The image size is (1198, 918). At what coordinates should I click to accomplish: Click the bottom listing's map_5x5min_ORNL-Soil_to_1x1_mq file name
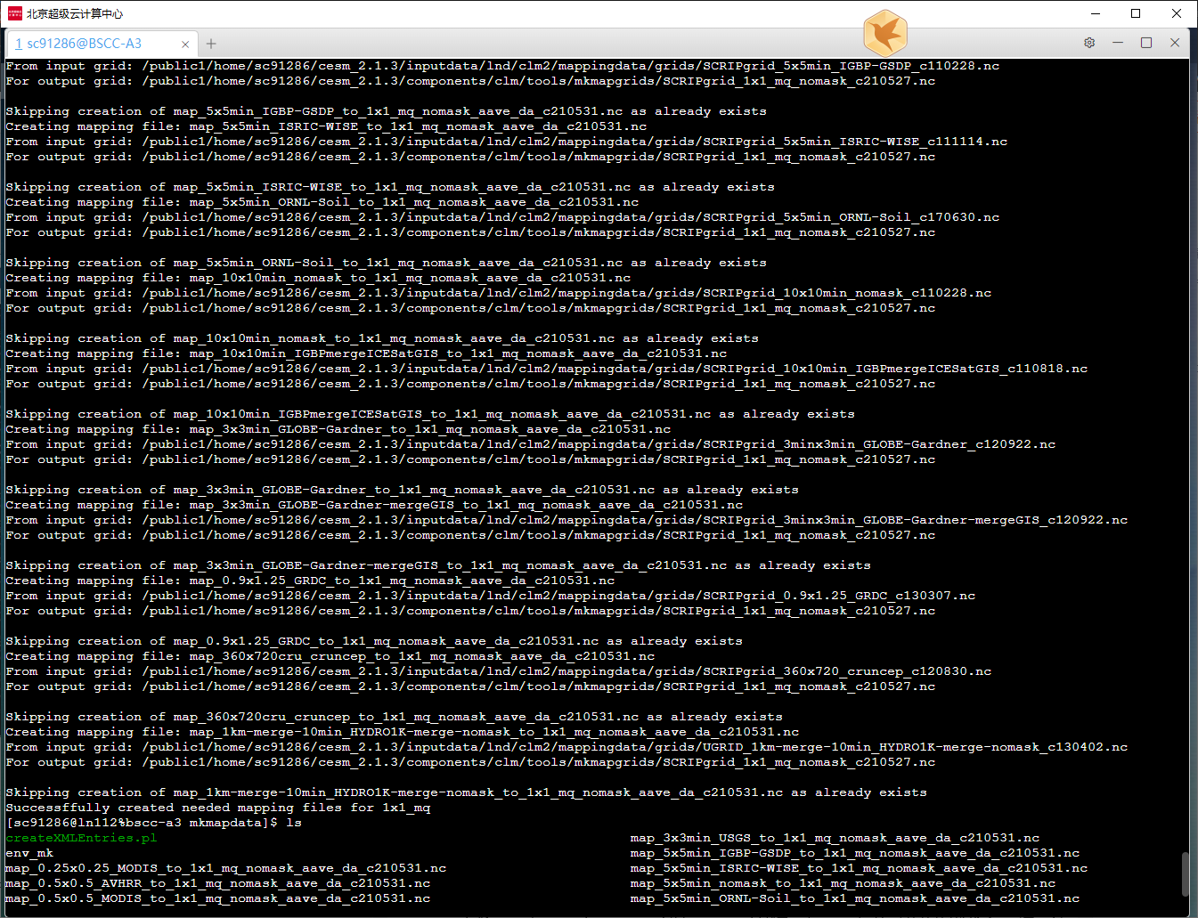(x=855, y=898)
